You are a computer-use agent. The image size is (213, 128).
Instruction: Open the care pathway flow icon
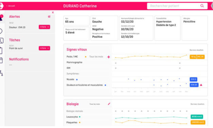point(1,73)
